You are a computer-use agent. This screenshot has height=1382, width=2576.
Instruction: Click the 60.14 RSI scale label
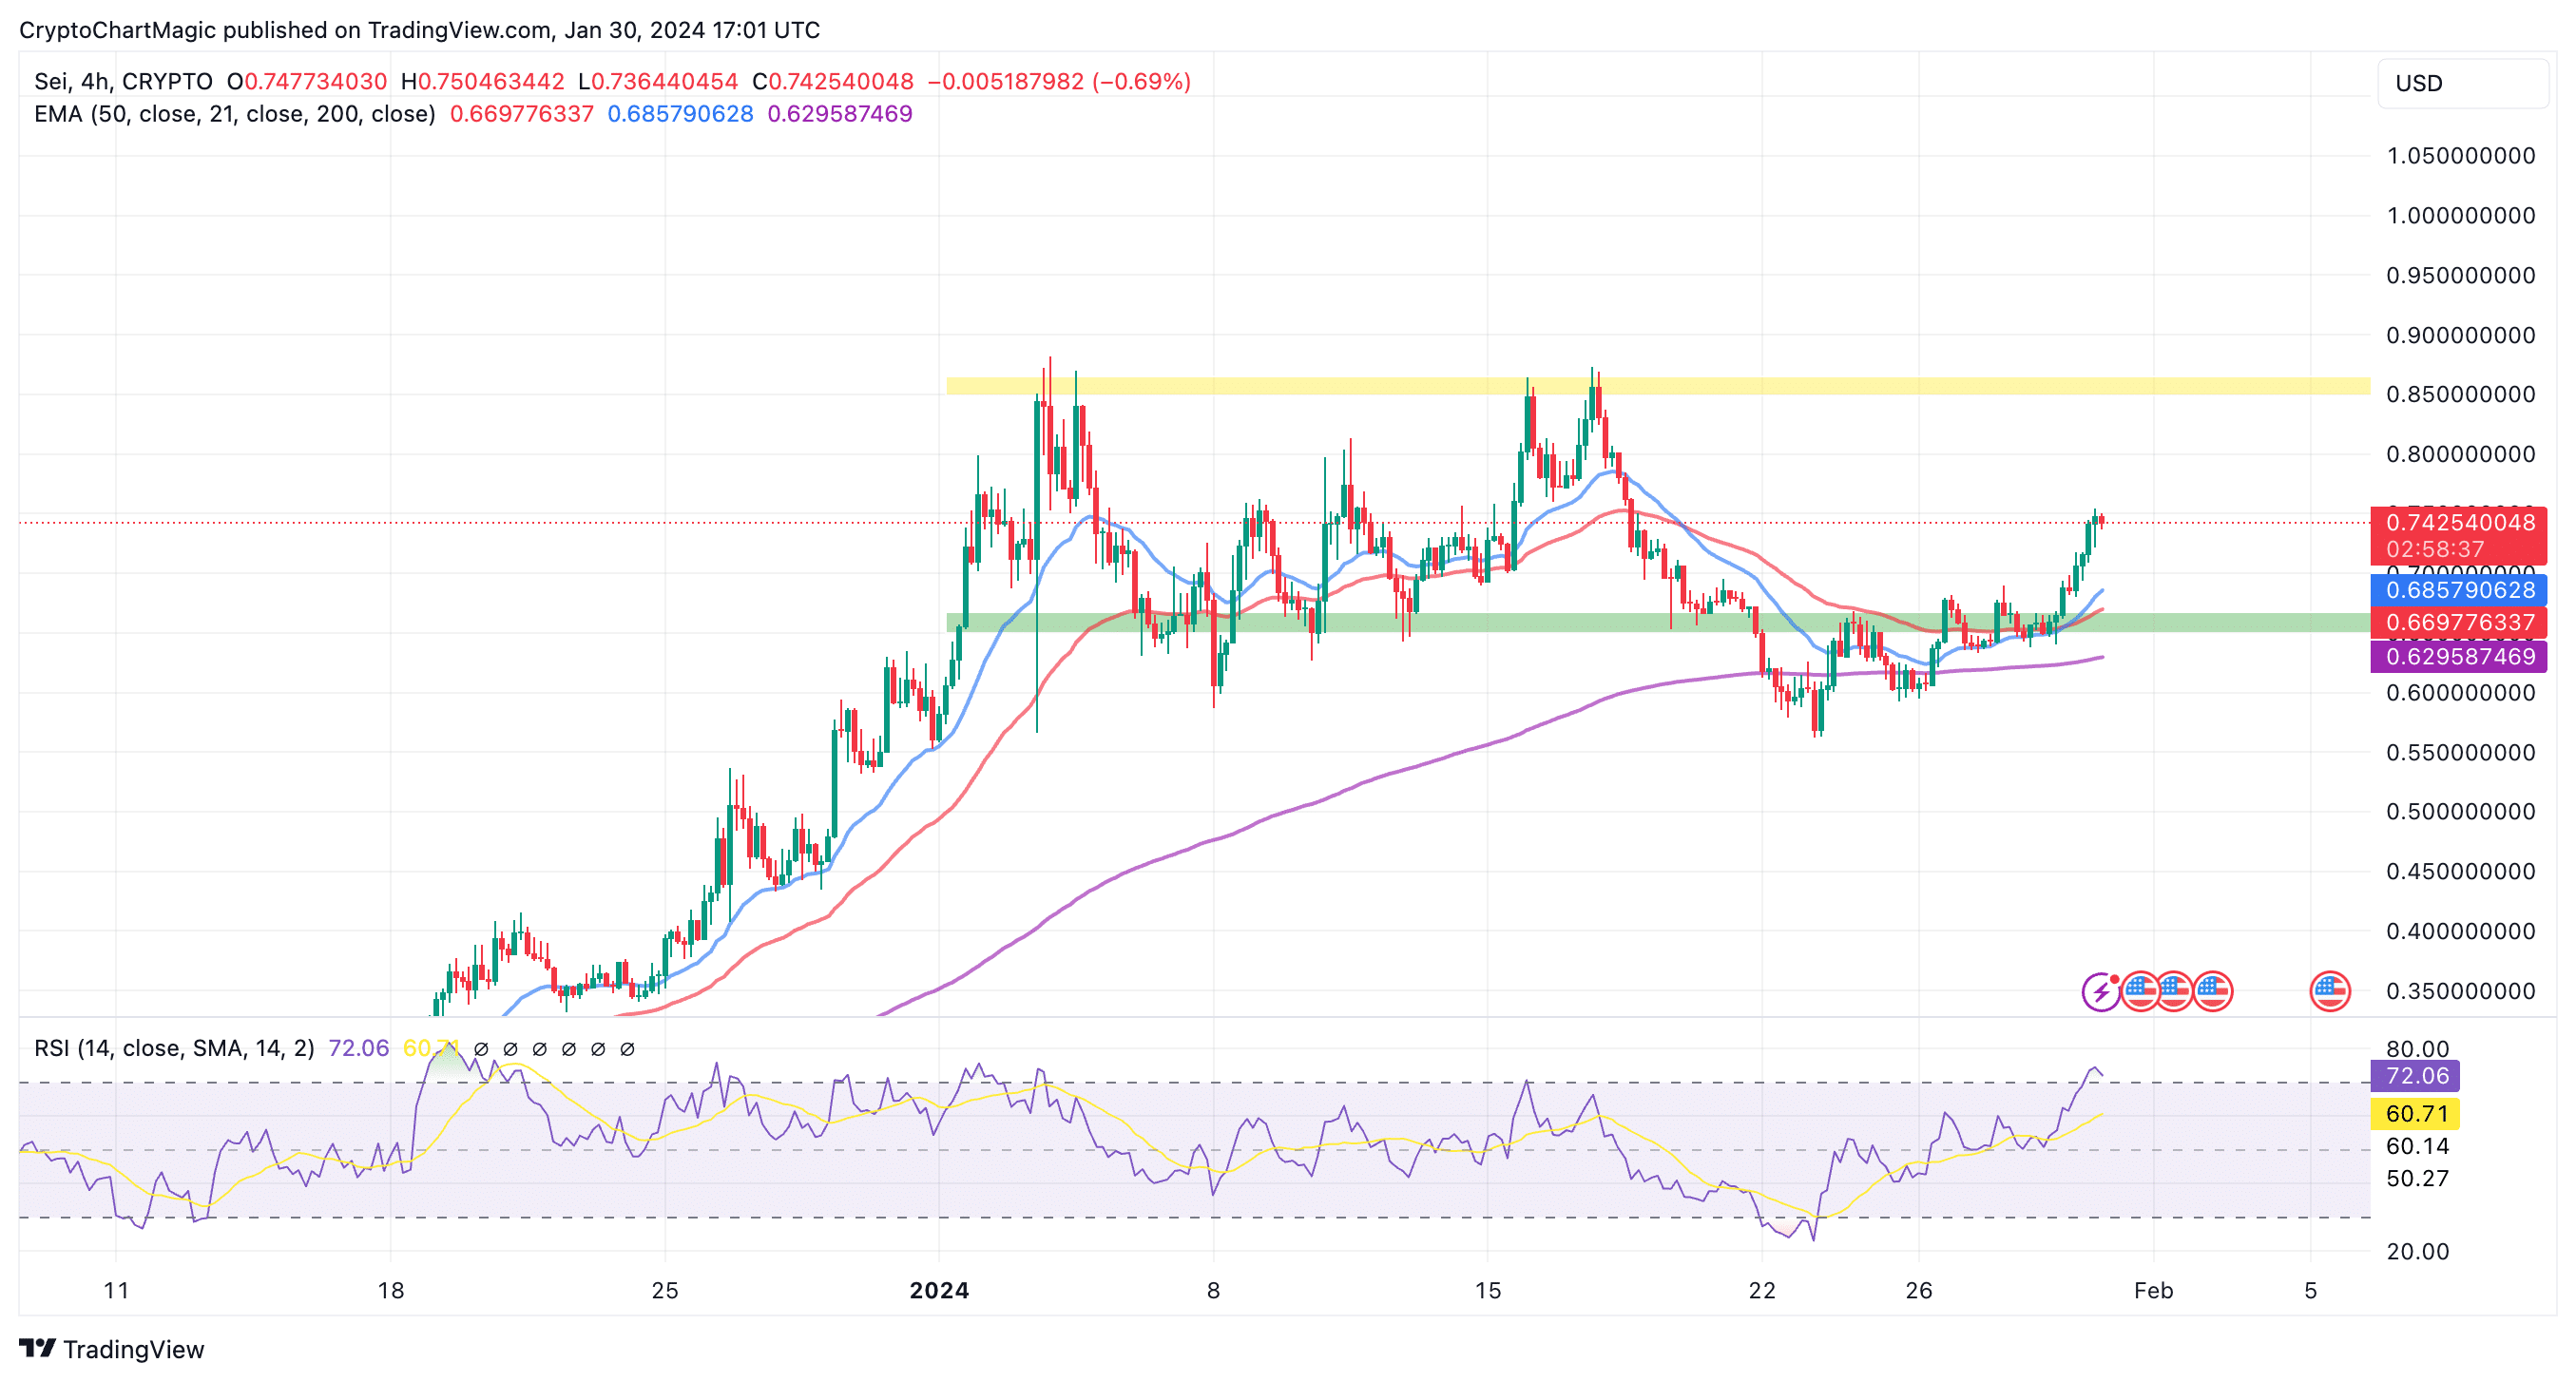[2417, 1146]
